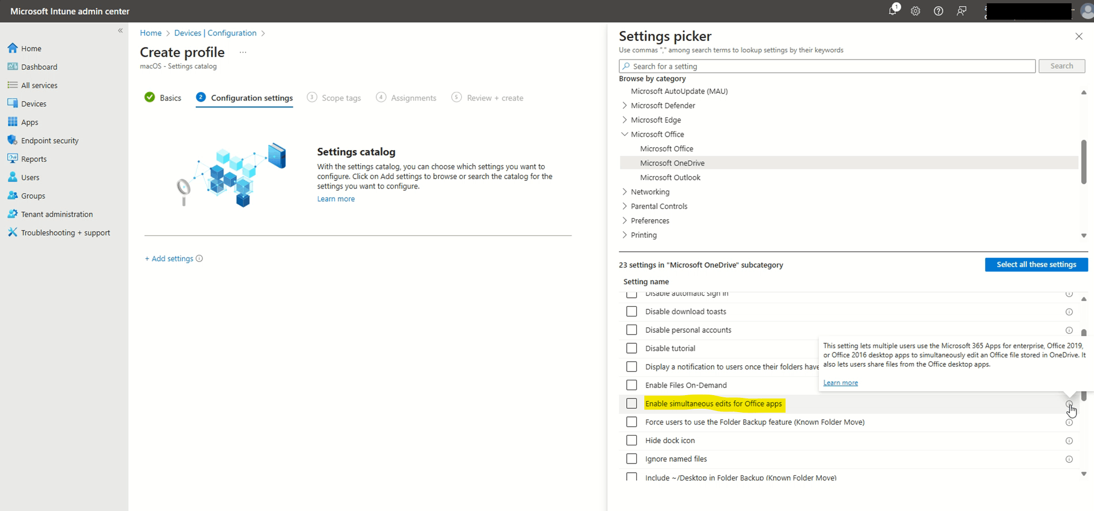The image size is (1094, 511).
Task: Click the category list scrollbar thumb
Action: [1084, 162]
